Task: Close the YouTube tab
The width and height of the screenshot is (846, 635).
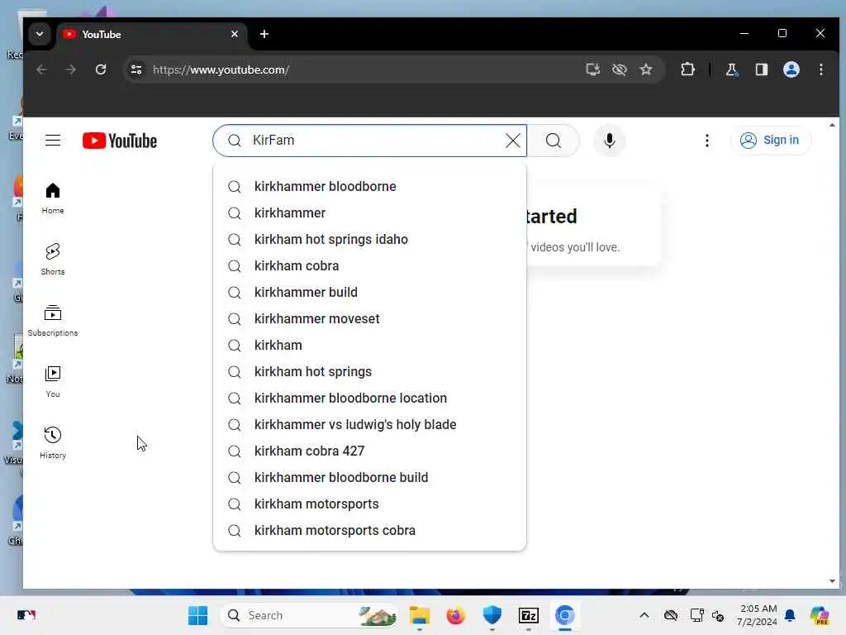Action: [x=234, y=34]
